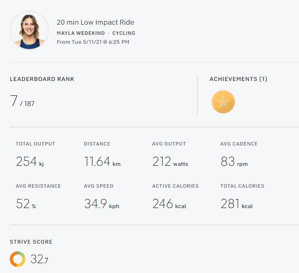Click the Strive Score donut ring icon
Image resolution: width=299 pixels, height=273 pixels.
pos(18,259)
